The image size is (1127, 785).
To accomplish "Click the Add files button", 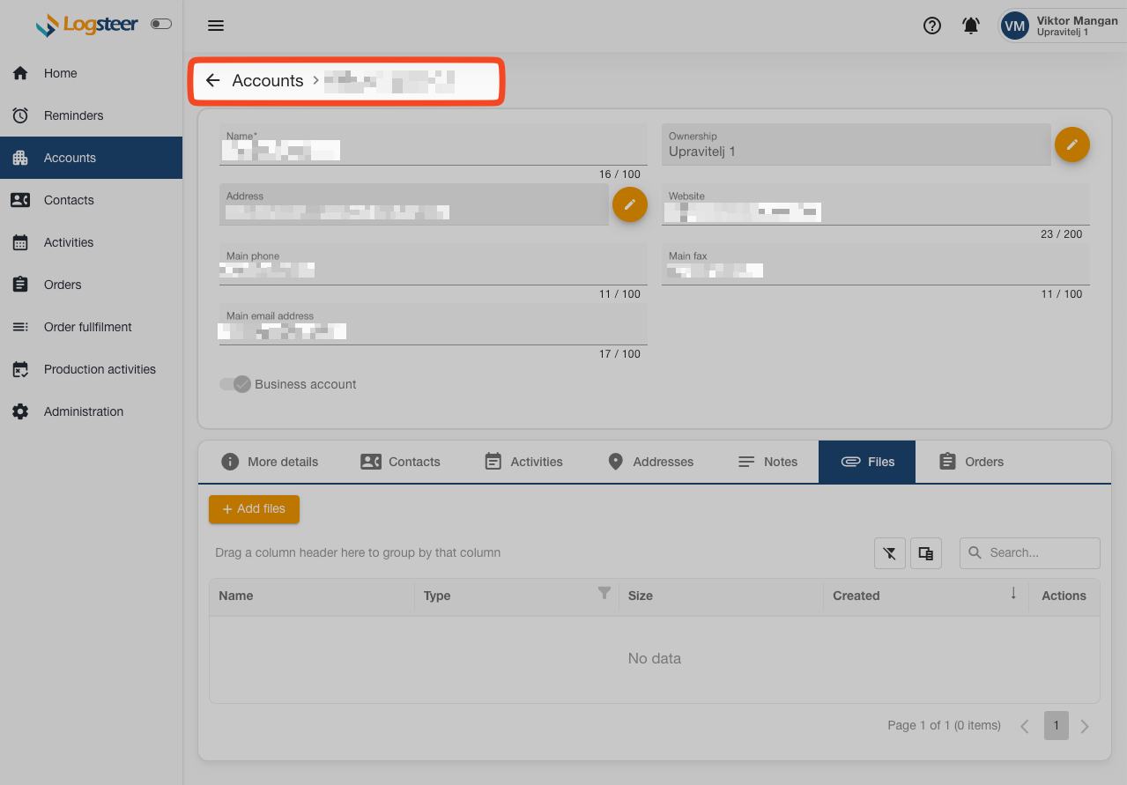I will [x=254, y=509].
